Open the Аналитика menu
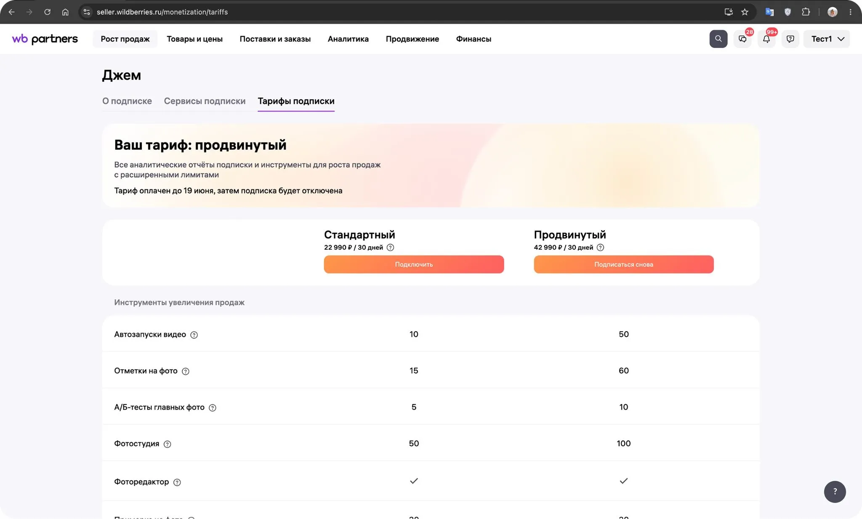 348,39
